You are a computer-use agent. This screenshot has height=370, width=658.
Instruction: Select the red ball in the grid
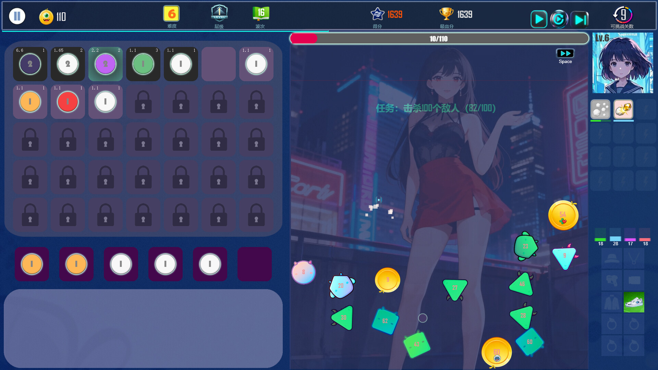pos(68,102)
